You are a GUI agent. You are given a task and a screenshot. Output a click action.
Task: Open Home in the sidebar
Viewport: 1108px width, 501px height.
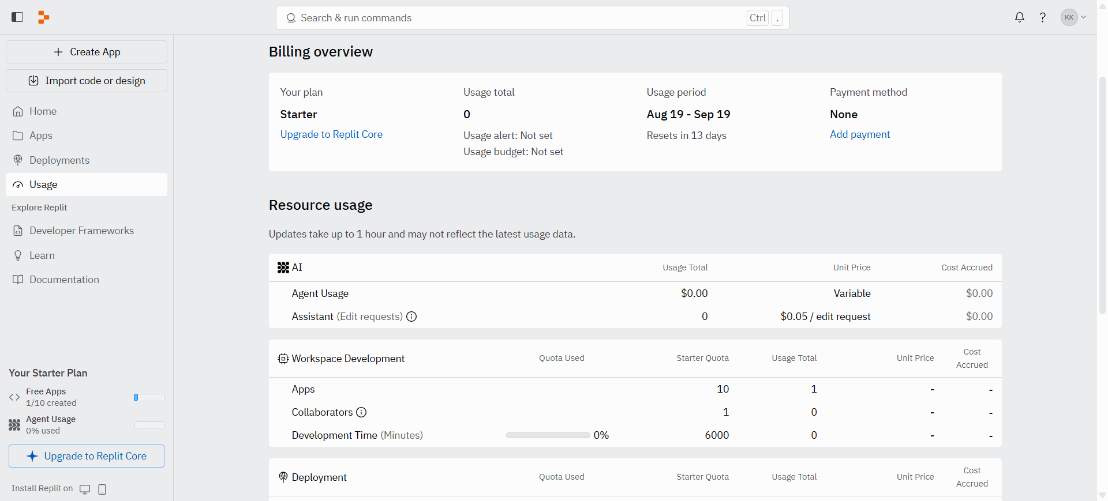(87, 111)
